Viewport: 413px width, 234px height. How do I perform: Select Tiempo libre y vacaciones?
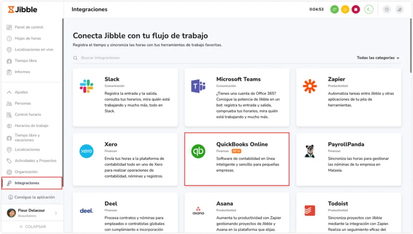pos(27,138)
